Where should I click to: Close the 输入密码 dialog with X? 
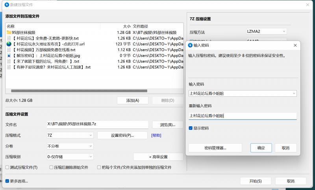(295, 46)
